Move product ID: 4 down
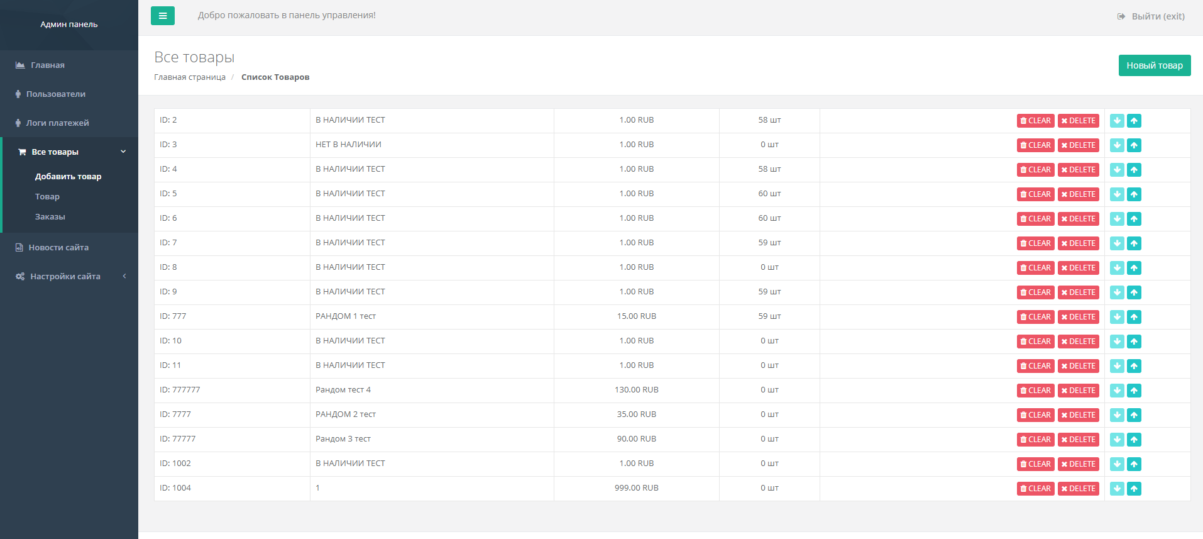The height and width of the screenshot is (539, 1203). 1117,170
